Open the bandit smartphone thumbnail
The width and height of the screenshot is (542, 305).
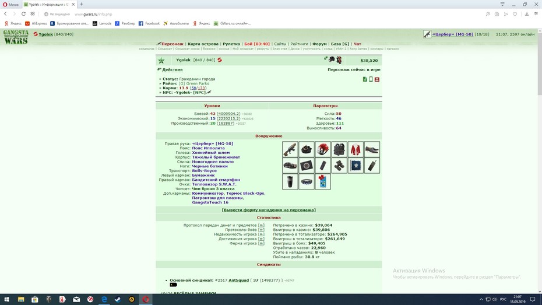[322, 166]
